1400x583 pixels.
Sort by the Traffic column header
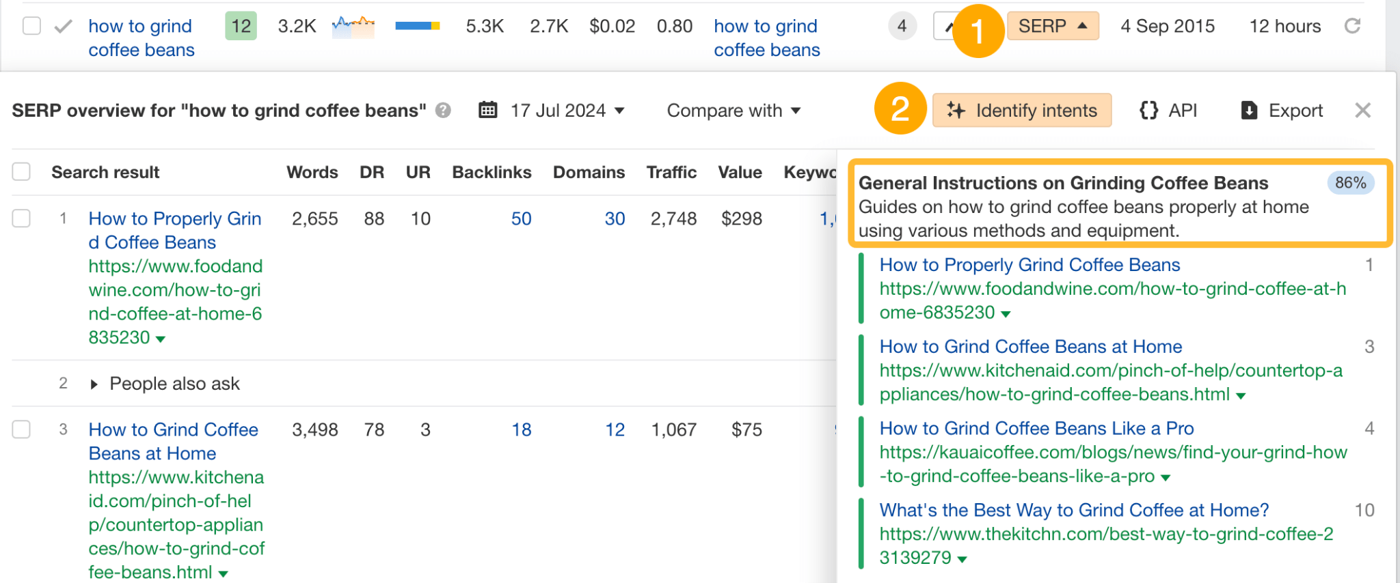(671, 172)
